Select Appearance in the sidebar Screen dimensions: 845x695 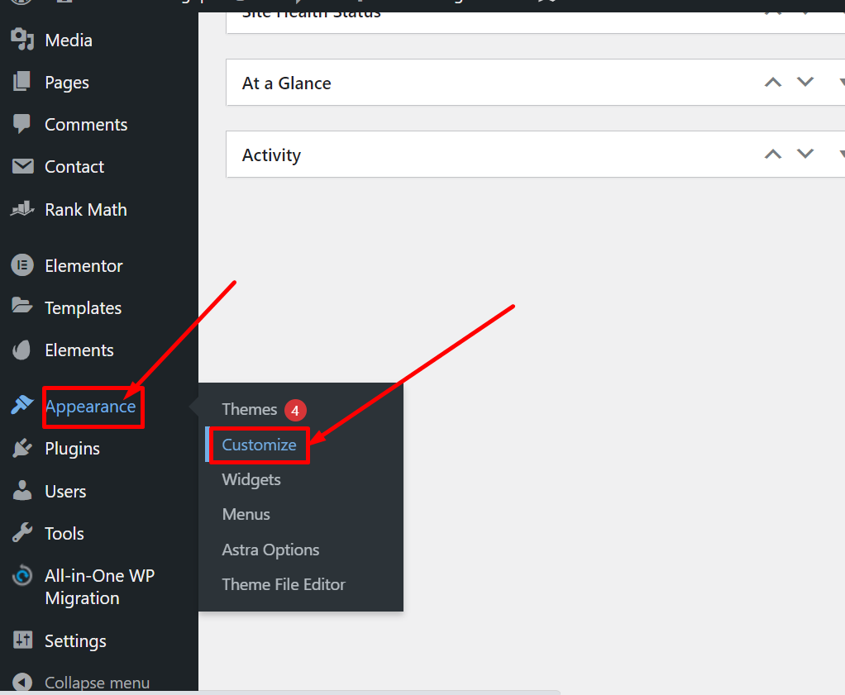[x=91, y=407]
